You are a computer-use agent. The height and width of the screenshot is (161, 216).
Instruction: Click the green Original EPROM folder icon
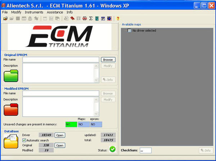pos(11,76)
